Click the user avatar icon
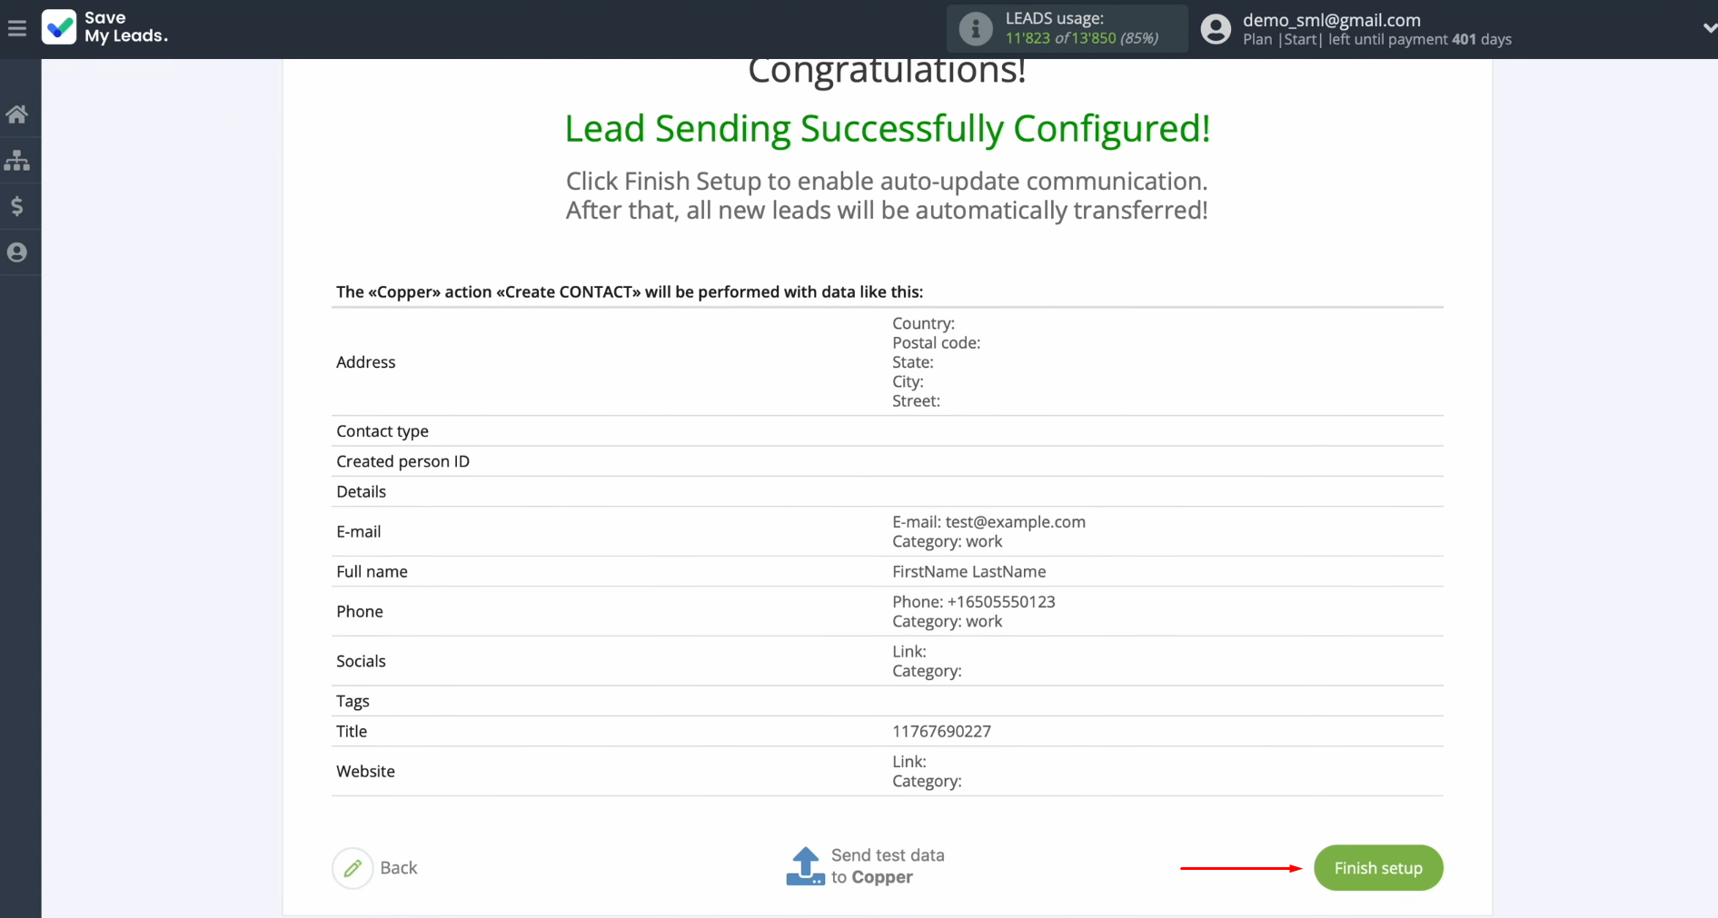The image size is (1718, 918). click(1216, 29)
